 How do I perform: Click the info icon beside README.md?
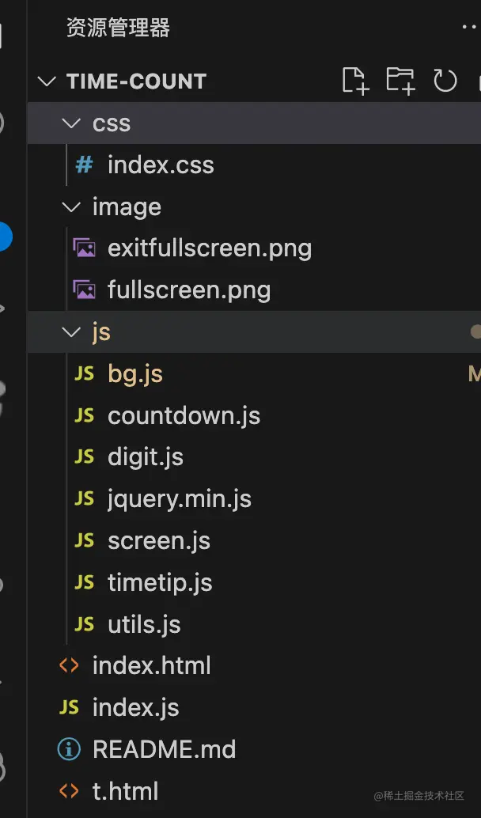[x=69, y=749]
